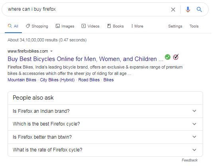Click the red checkbox extension icon
The width and height of the screenshot is (213, 167).
176,57
